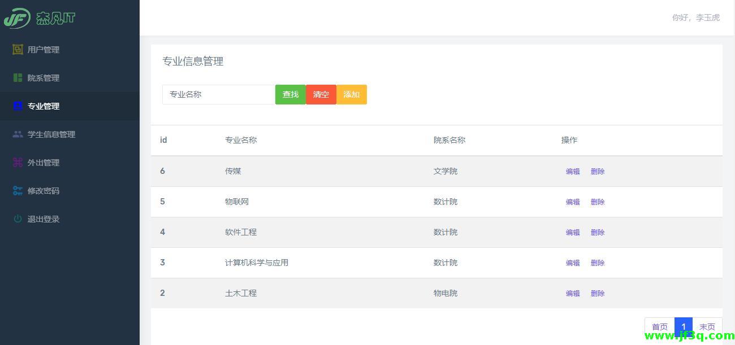Screen dimensions: 735x345
Task: Go to 末页 last page
Action: coord(707,326)
